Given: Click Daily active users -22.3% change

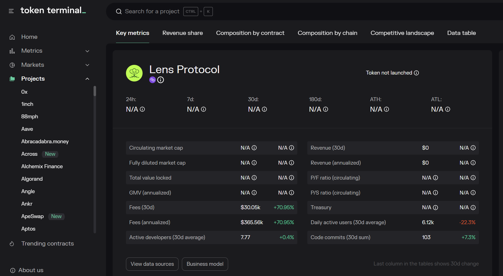Looking at the screenshot, I should click(468, 223).
